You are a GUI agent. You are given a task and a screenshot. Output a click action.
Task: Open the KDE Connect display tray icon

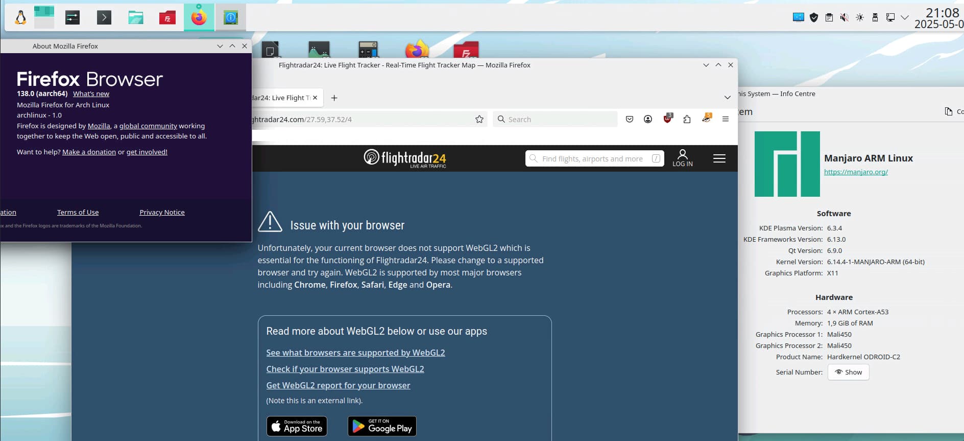799,17
